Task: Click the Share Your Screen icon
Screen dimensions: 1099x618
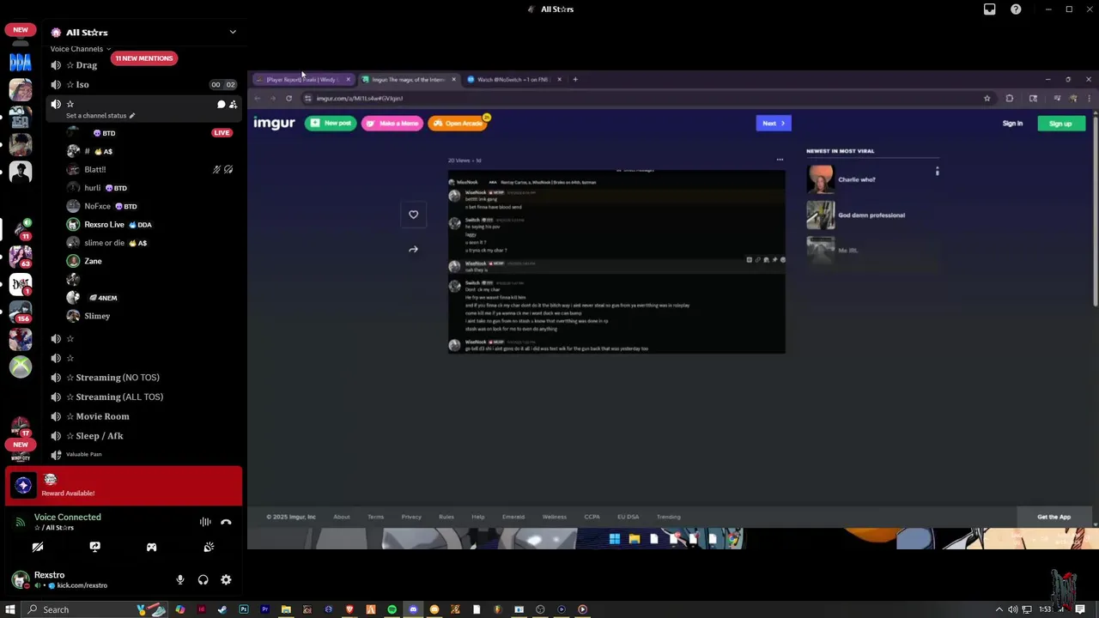Action: 94,547
